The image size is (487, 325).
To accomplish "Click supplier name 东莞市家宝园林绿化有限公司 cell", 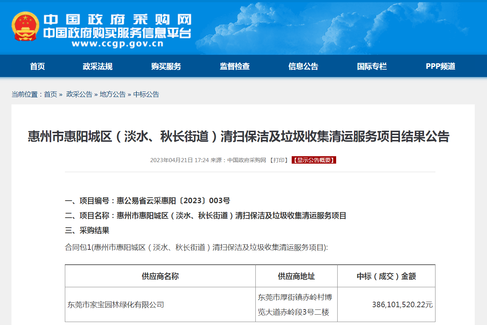I will (116, 305).
